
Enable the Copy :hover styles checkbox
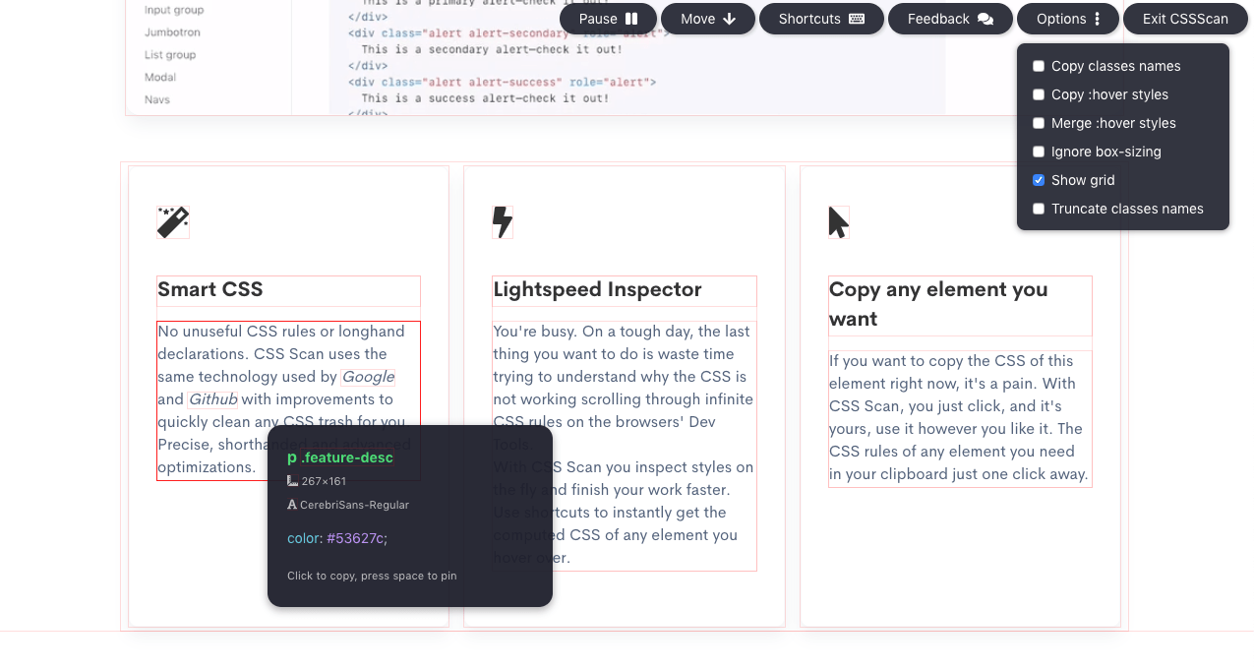pyautogui.click(x=1039, y=94)
